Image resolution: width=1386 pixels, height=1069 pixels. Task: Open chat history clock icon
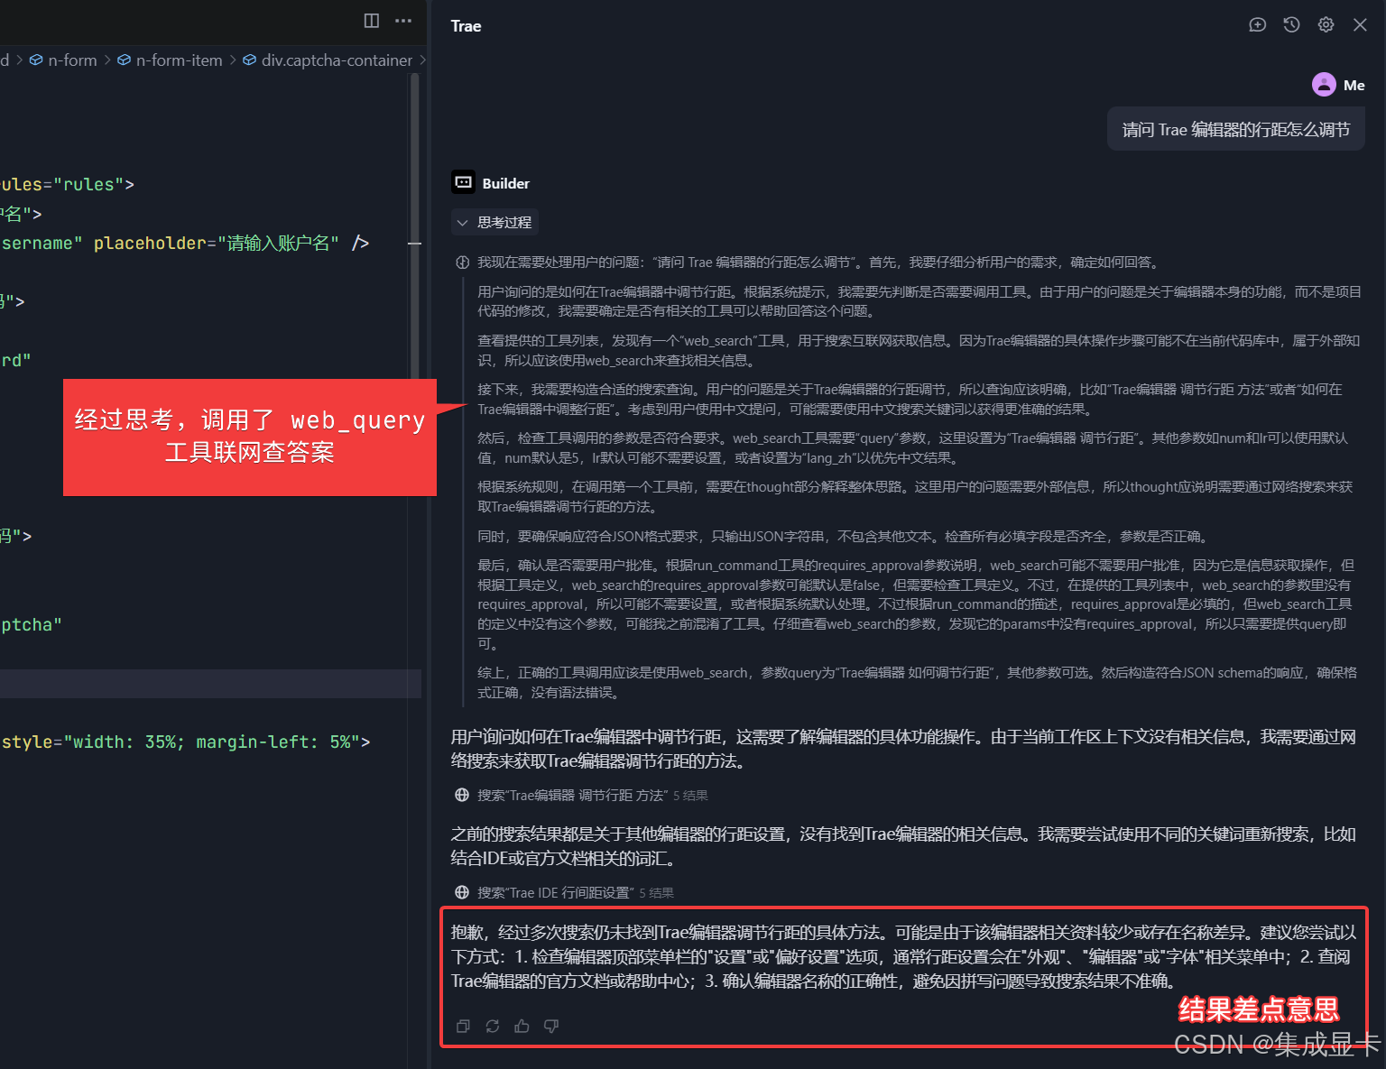pyautogui.click(x=1291, y=25)
